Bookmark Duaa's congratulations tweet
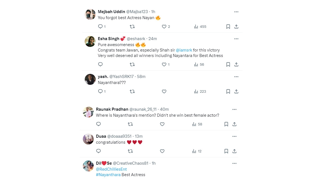The image size is (327, 184). point(226,151)
